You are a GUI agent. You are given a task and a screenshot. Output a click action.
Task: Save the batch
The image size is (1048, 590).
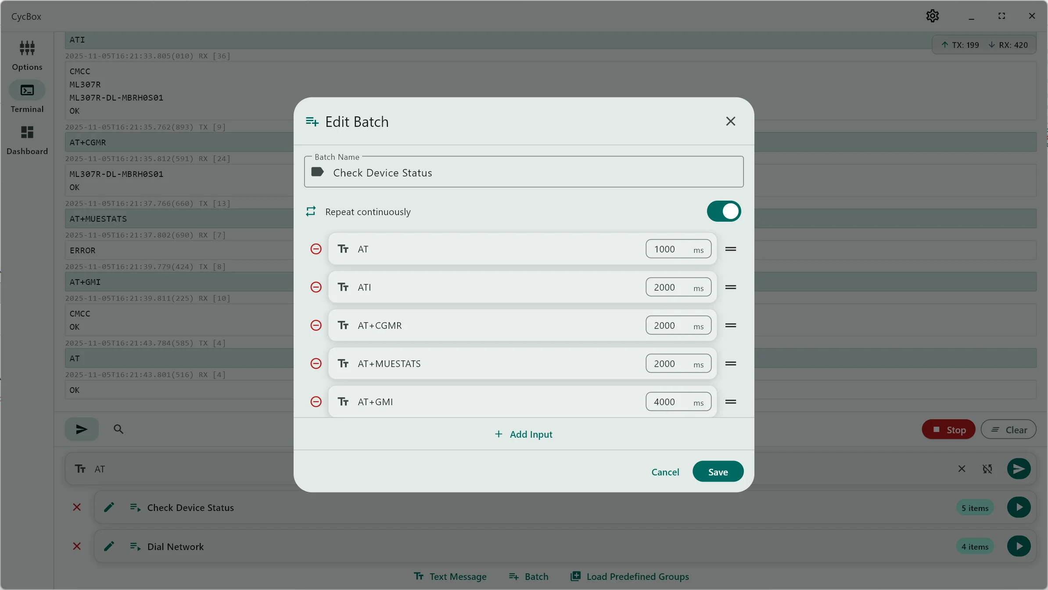coord(718,472)
